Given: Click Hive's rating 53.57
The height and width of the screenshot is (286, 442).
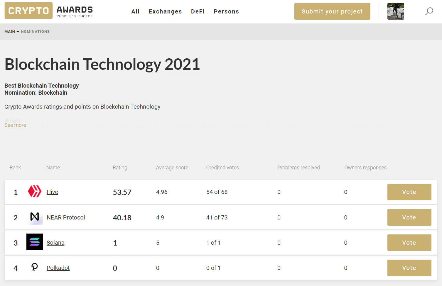Looking at the screenshot, I should tap(122, 192).
